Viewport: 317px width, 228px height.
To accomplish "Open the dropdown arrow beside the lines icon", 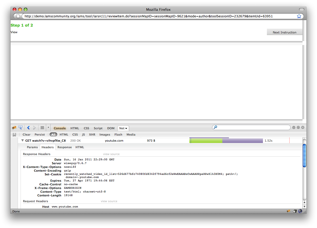I will [x=48, y=128].
